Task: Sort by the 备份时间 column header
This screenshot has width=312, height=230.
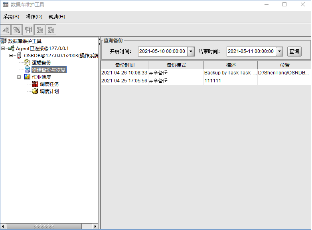Action: 125,65
